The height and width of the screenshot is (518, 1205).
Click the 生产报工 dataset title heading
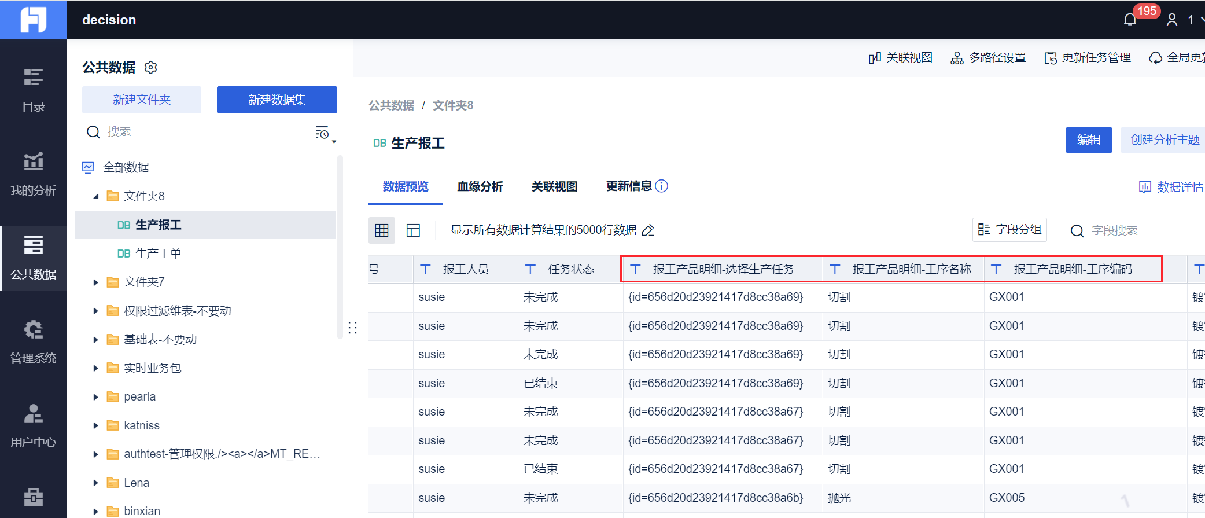[x=418, y=143]
